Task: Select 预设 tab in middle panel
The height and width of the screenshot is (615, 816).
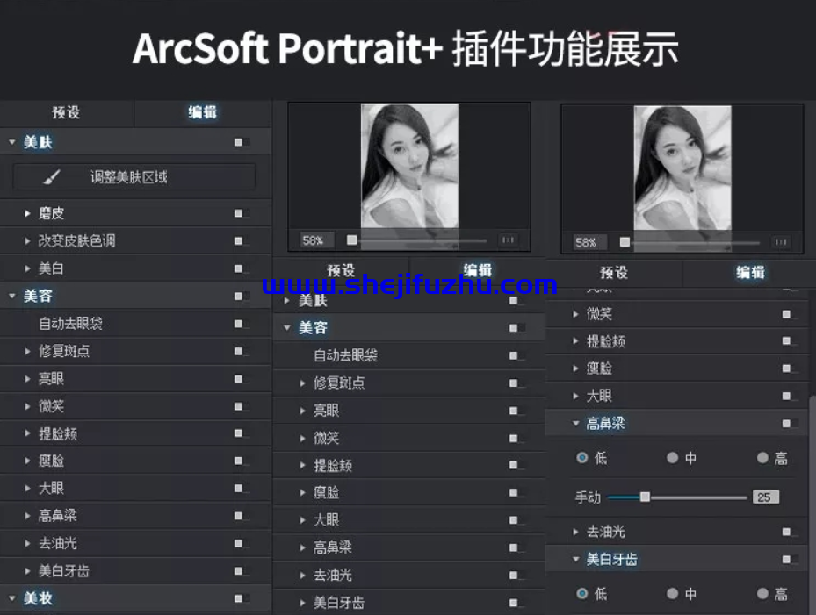Action: (x=341, y=270)
